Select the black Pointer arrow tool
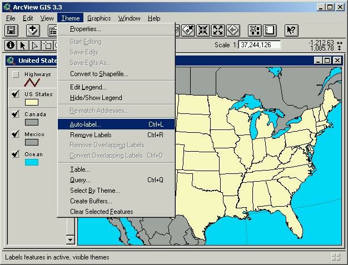Screen dimensions: 348x265 (x=23, y=46)
